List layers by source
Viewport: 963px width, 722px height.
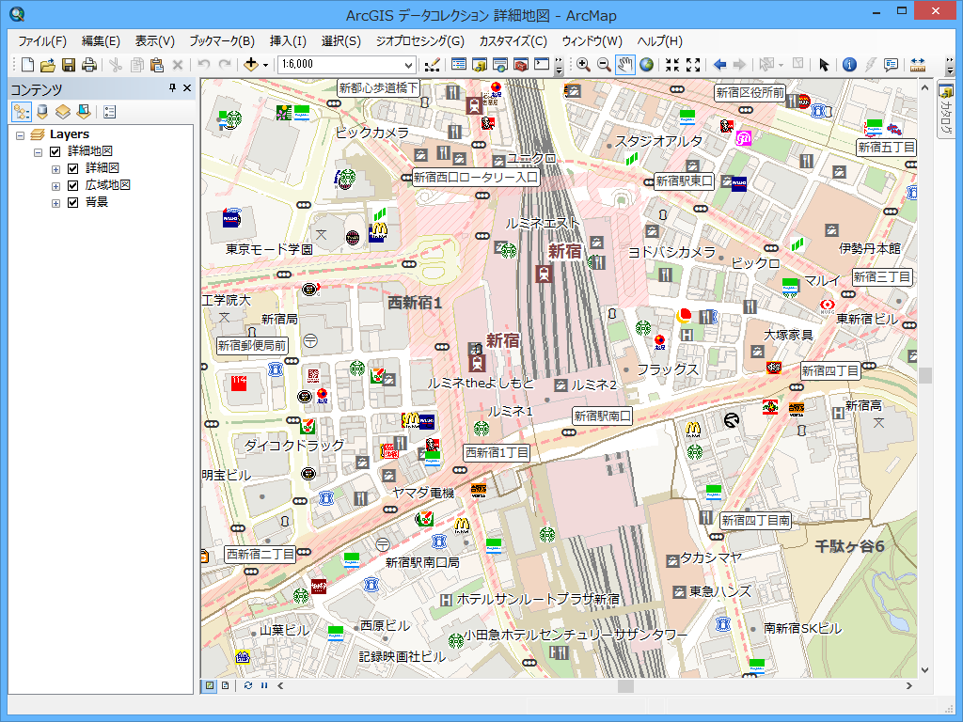click(x=42, y=112)
